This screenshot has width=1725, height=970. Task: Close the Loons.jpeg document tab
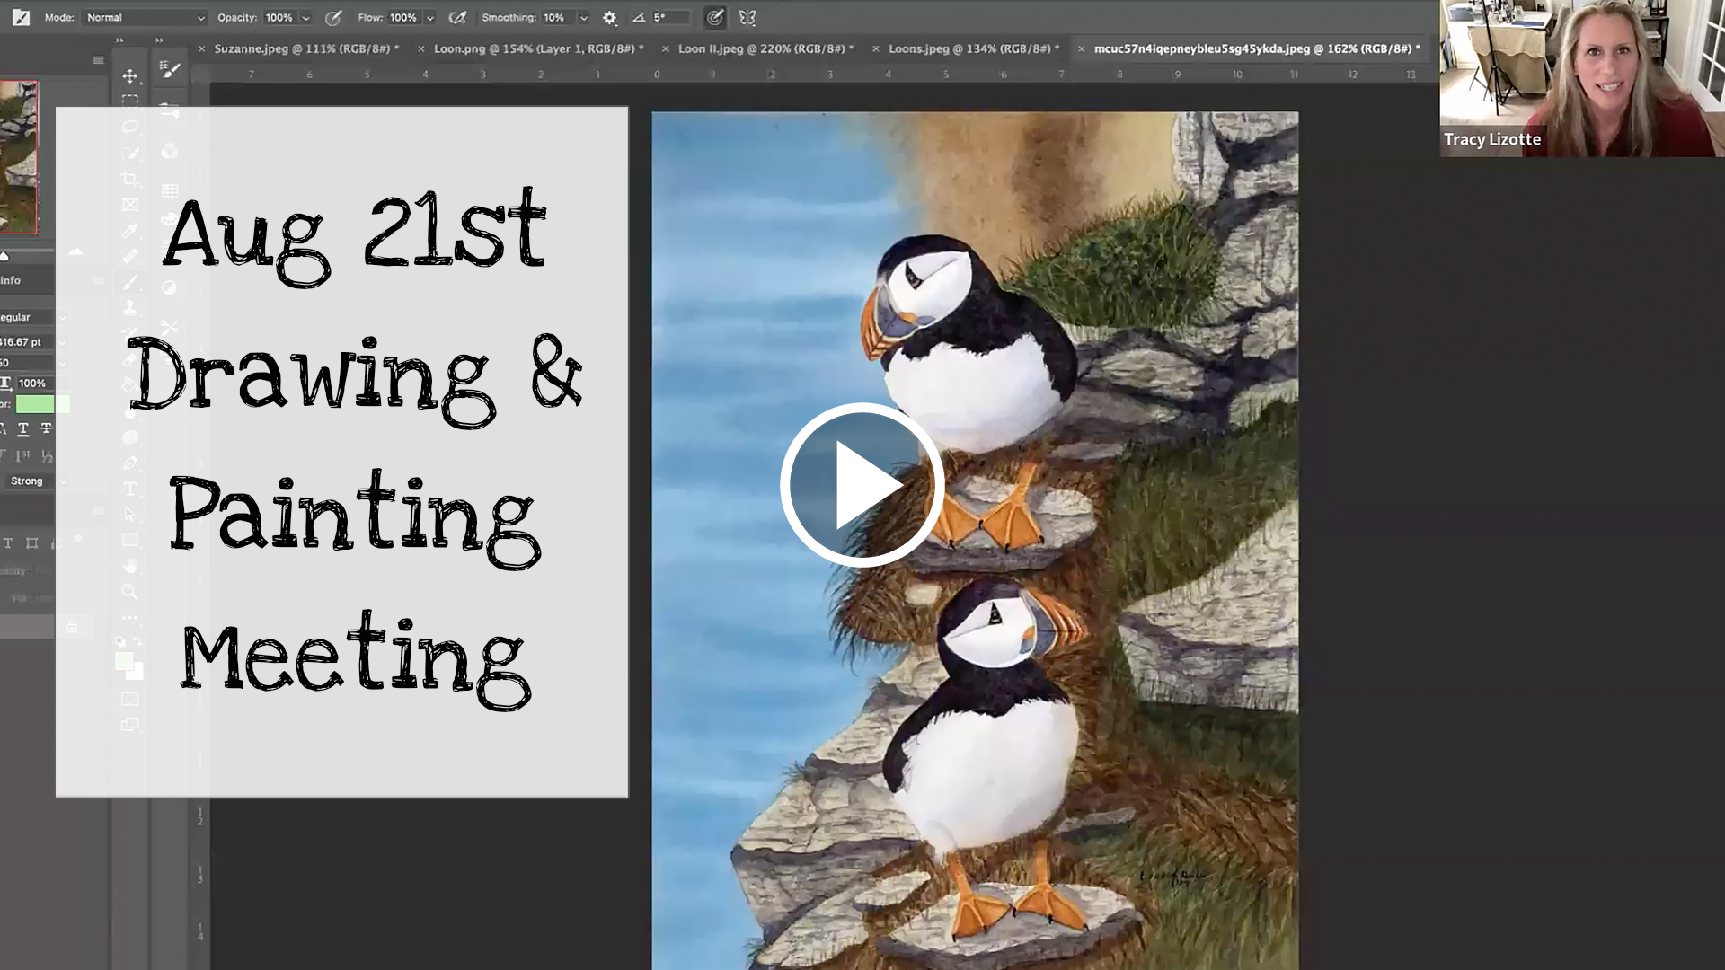coord(875,49)
